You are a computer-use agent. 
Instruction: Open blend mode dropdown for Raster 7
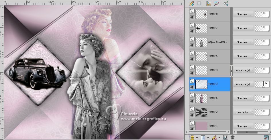[x=243, y=28]
